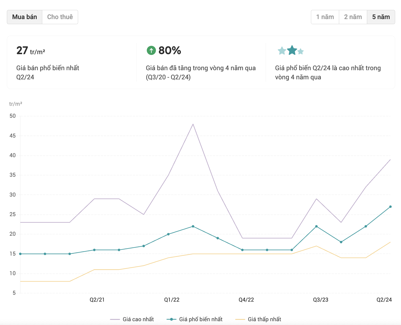Click the 50 y-axis label
Viewport: 401px width, 325px height.
pos(12,116)
